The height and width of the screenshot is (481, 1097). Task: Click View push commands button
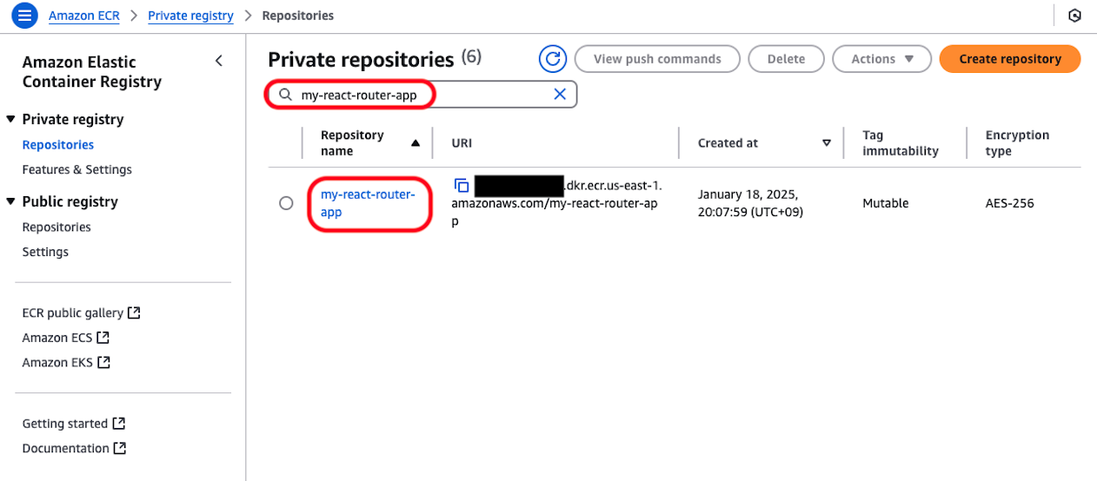(657, 59)
